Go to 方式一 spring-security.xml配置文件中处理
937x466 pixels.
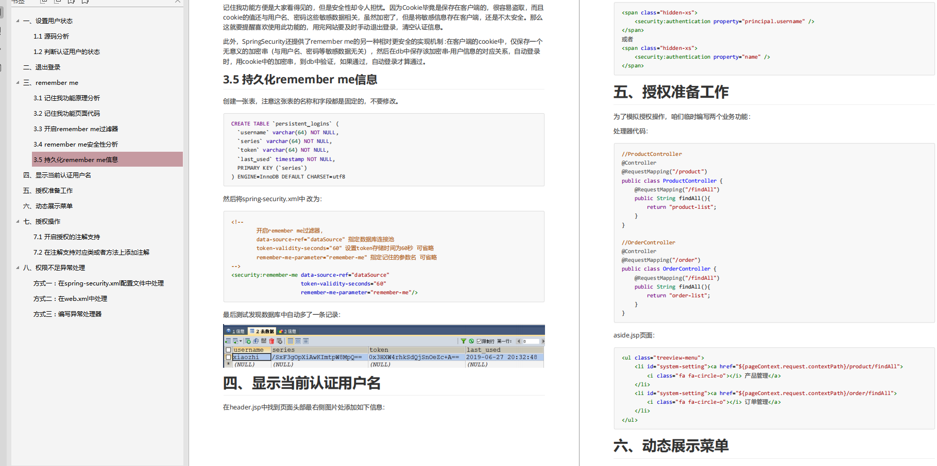pos(98,283)
